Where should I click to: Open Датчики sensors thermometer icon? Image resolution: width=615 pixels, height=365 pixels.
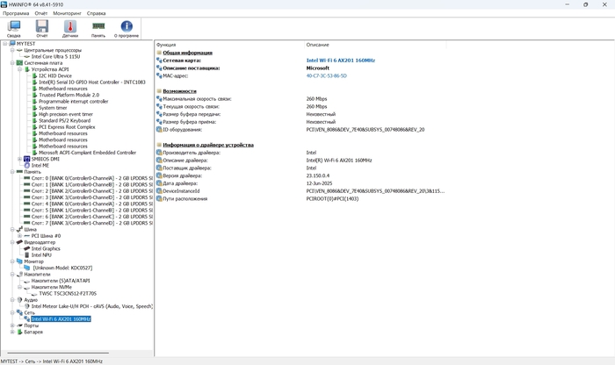point(70,28)
